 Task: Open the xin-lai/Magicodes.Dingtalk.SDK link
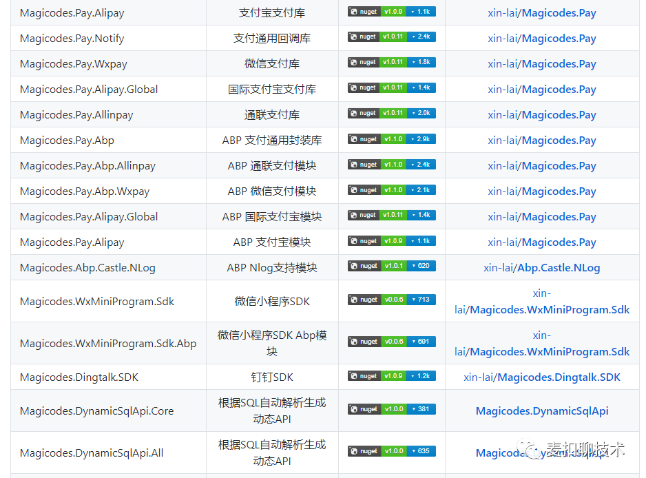tap(542, 377)
